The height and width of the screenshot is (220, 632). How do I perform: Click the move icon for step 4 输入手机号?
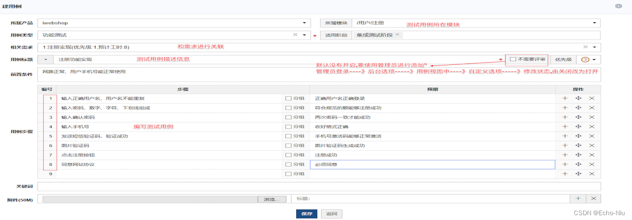point(578,126)
